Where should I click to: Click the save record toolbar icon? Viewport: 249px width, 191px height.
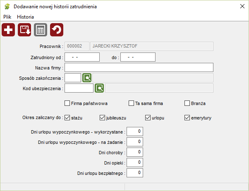point(24,30)
